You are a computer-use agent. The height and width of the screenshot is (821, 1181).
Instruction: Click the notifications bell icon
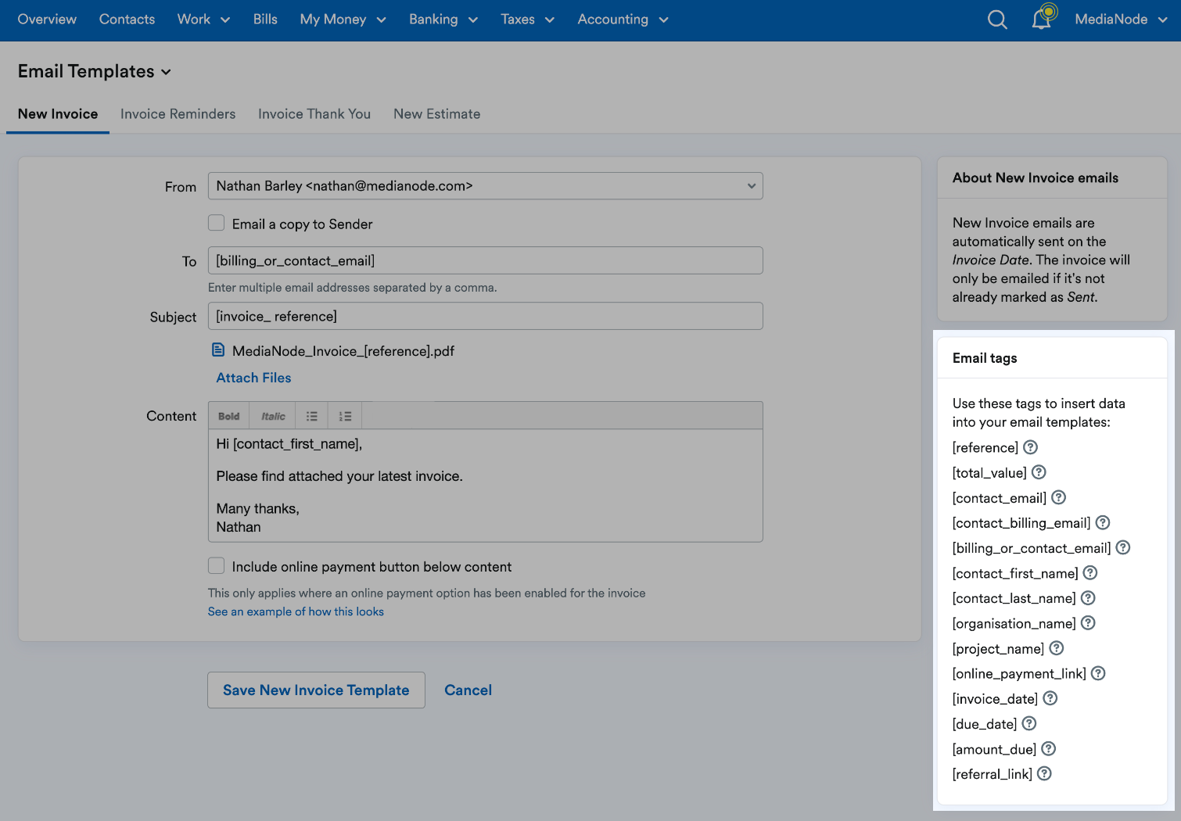(1041, 19)
